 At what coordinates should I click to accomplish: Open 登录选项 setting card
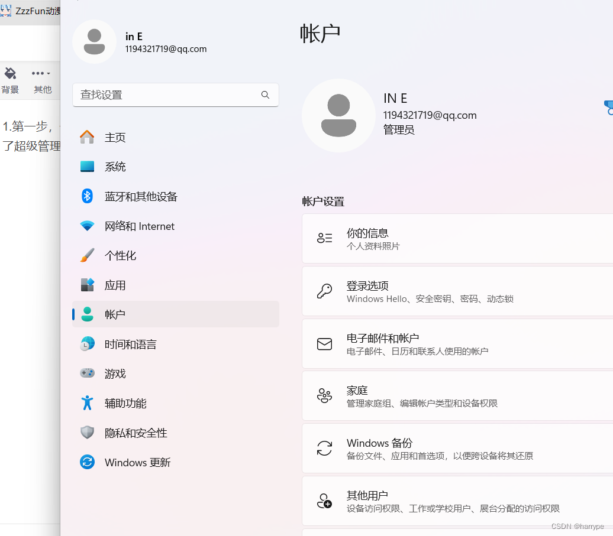click(457, 291)
